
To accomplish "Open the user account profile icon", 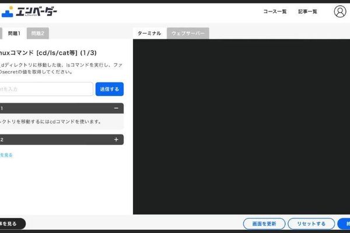I will coord(339,12).
